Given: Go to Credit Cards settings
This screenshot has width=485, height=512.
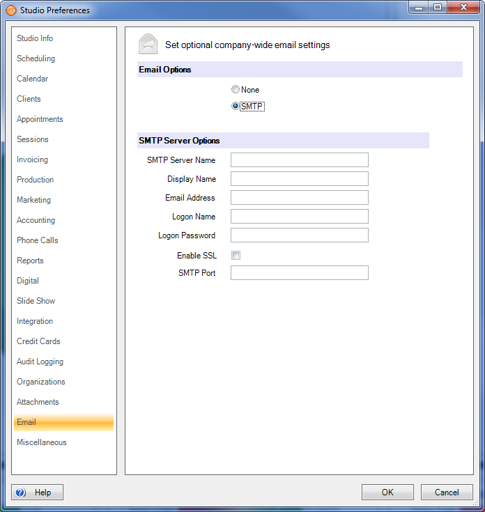Looking at the screenshot, I should [x=38, y=341].
